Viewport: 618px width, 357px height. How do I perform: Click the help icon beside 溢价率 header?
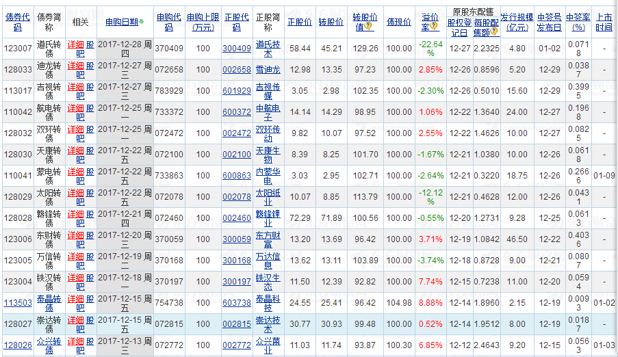(x=433, y=26)
